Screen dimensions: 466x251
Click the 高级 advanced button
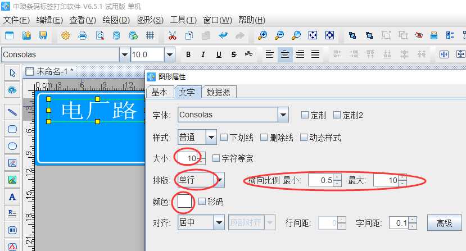pos(444,223)
